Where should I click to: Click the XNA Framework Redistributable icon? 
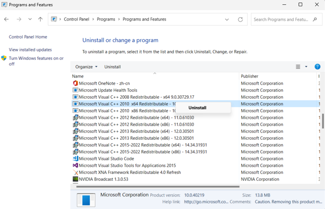pyautogui.click(x=76, y=172)
